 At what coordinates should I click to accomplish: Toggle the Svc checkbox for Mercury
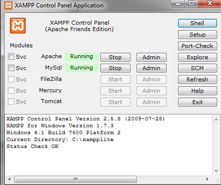tap(11, 90)
